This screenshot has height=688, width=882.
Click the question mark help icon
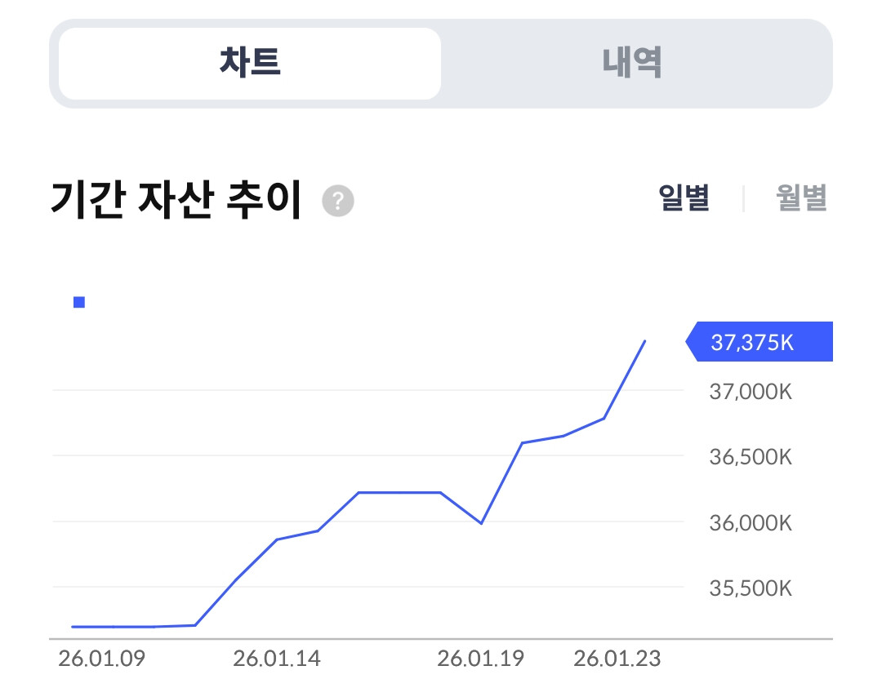(x=338, y=201)
